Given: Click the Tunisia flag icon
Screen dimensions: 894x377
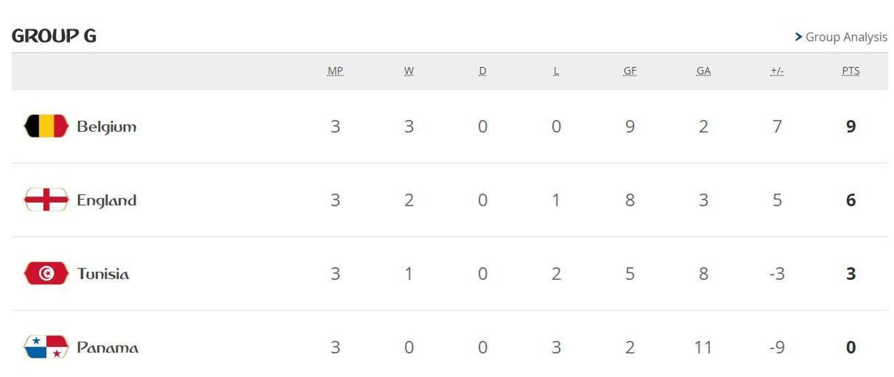Looking at the screenshot, I should [46, 274].
